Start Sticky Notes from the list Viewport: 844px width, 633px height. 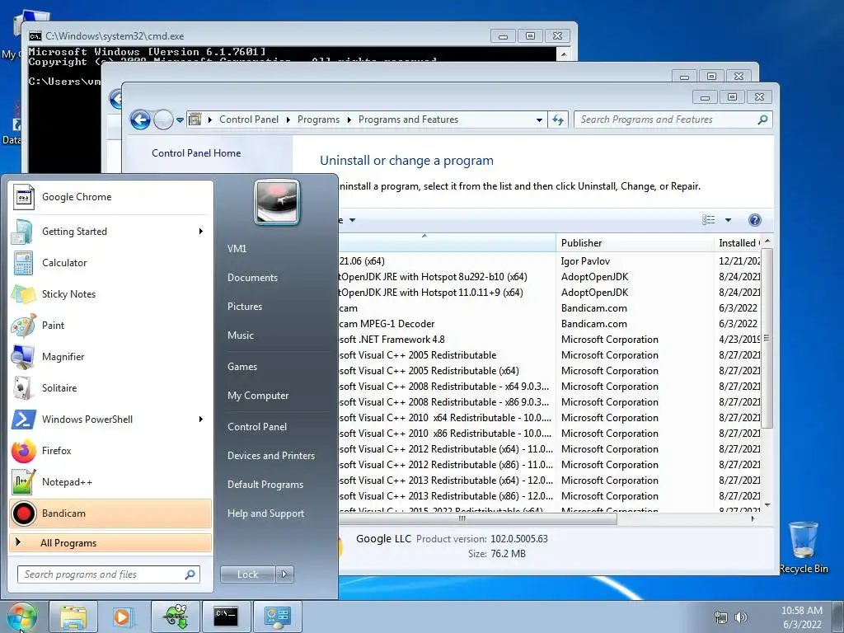tap(110, 294)
